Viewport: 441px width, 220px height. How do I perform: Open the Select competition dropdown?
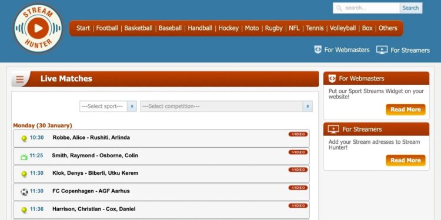pyautogui.click(x=226, y=106)
